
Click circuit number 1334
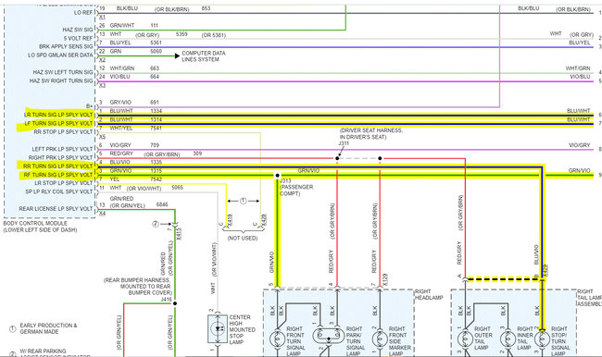156,111
